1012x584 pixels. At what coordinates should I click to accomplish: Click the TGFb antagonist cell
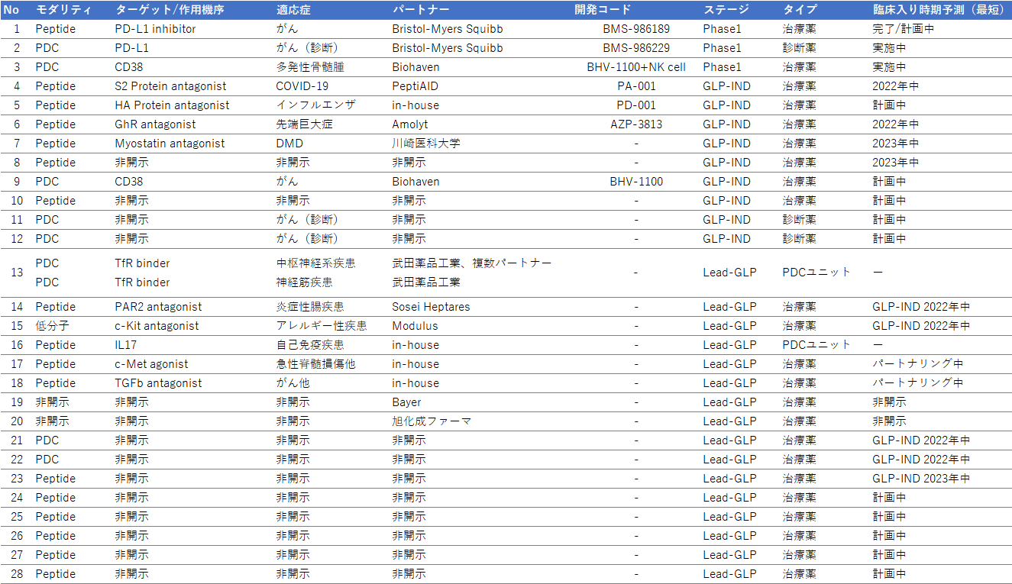tap(158, 383)
